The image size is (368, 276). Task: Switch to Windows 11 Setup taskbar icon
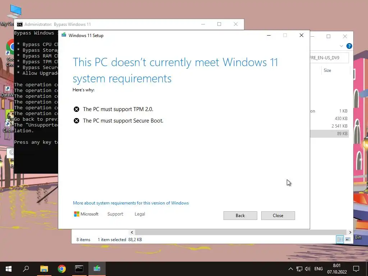click(x=97, y=269)
